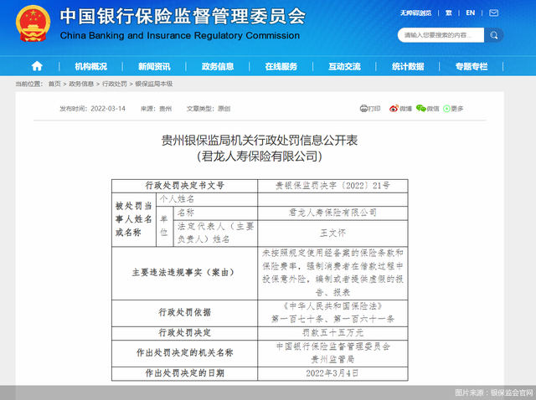Go to 行政处罚 in breadcrumb

(x=115, y=84)
